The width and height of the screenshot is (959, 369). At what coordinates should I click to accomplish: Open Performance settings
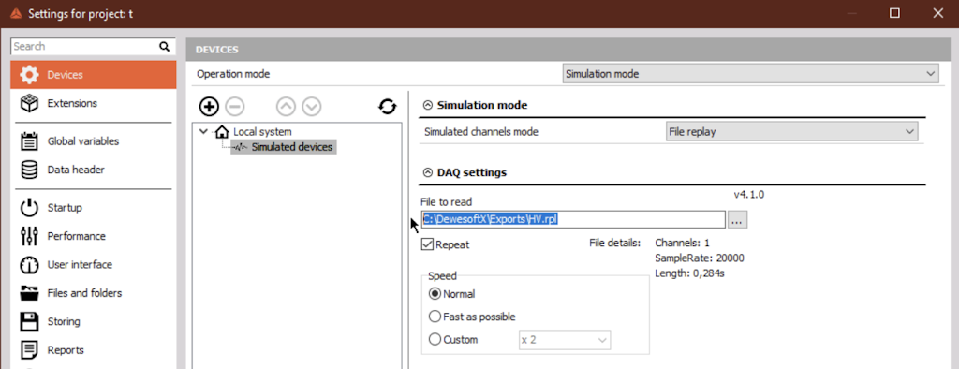93,236
